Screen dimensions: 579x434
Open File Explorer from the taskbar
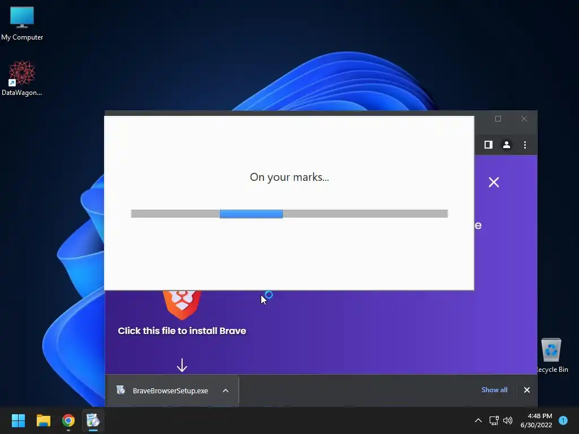pyautogui.click(x=43, y=420)
